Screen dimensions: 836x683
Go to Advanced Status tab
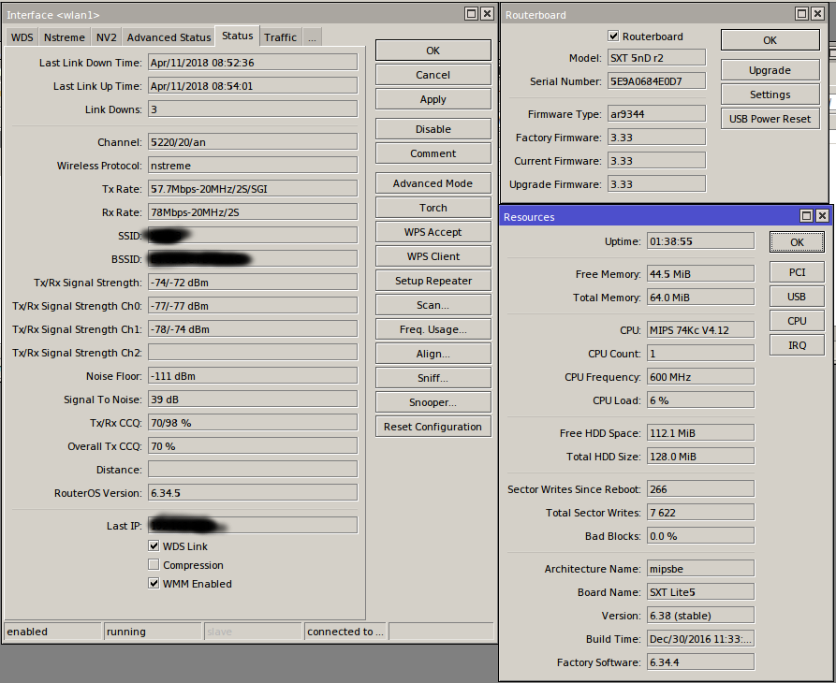169,37
